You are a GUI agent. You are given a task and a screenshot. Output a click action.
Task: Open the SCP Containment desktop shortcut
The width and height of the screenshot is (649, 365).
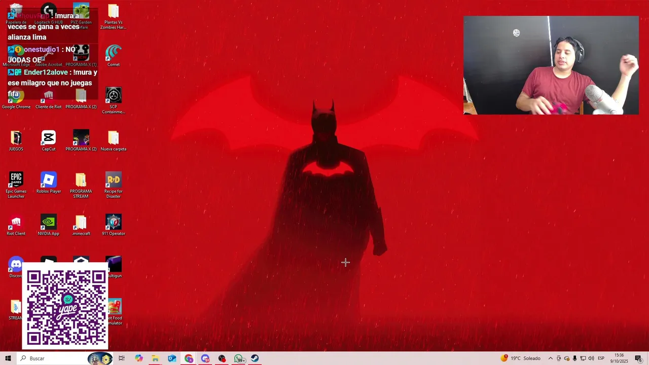[x=114, y=99]
